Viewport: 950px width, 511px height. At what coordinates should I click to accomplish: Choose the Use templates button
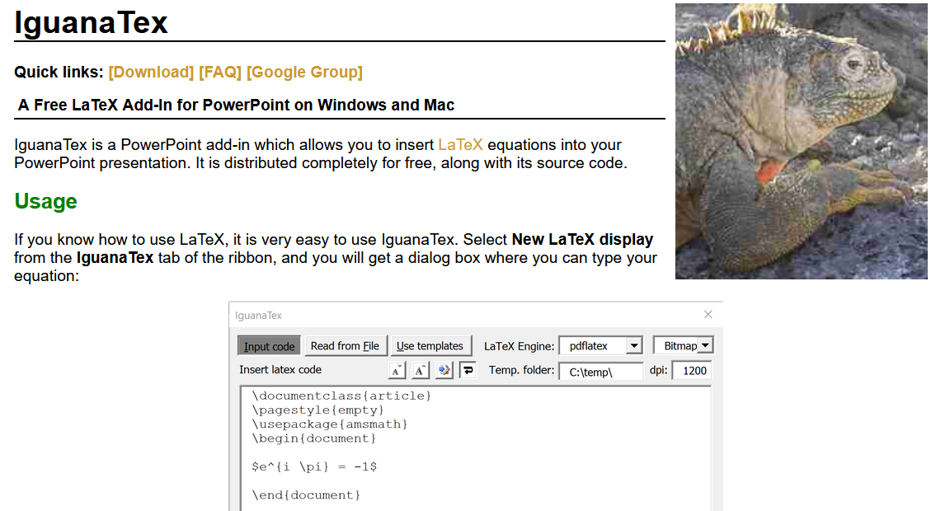430,346
